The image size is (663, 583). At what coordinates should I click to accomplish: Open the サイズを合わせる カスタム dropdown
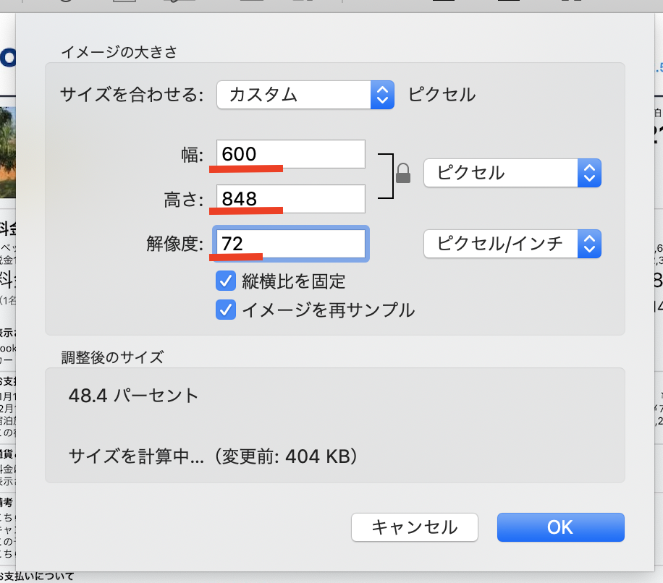click(x=305, y=95)
